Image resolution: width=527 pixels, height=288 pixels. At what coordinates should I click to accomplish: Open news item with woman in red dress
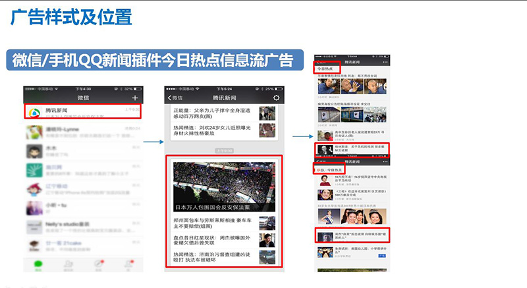pyautogui.click(x=352, y=180)
